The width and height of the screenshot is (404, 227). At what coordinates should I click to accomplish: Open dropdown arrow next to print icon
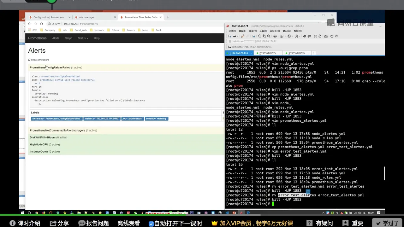point(278,36)
